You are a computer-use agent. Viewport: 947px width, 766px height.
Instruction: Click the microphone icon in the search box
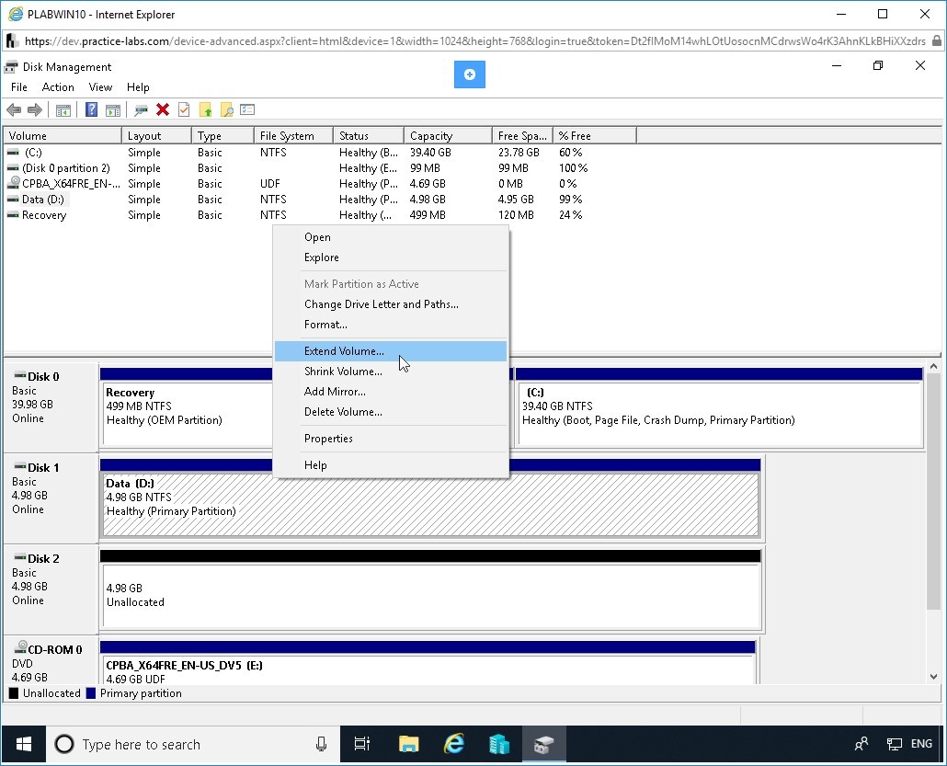pyautogui.click(x=321, y=744)
